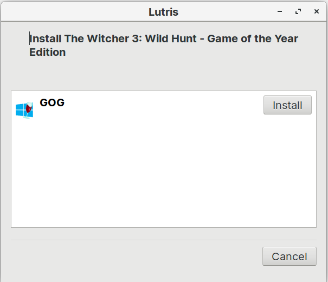
Task: Click the empty white area of installer list
Action: [163, 174]
